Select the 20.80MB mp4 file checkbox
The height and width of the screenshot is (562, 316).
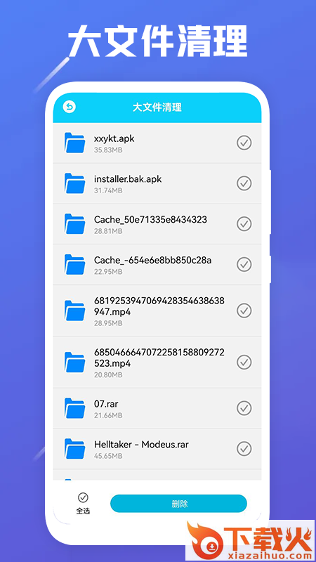point(244,362)
